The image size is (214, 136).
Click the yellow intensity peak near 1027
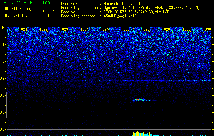[138, 133]
